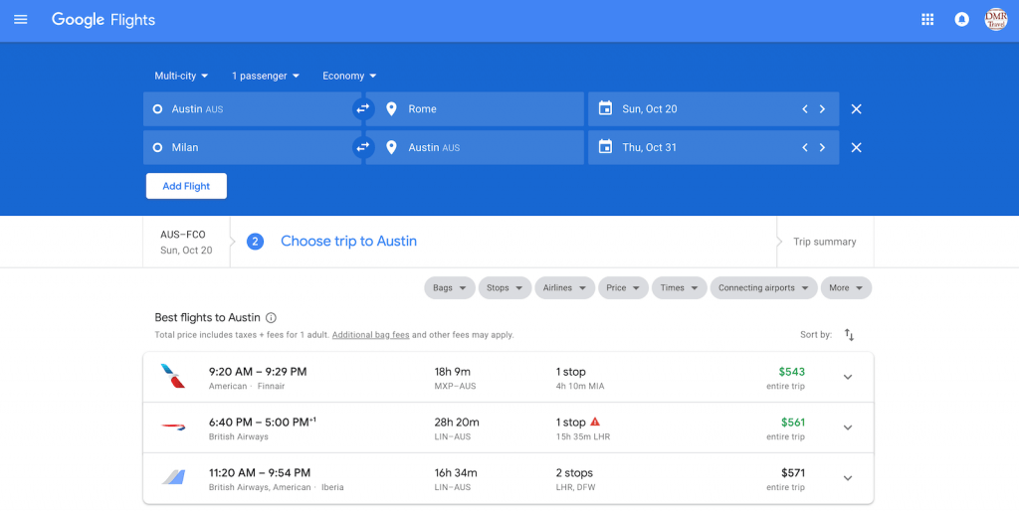The height and width of the screenshot is (513, 1019).
Task: Click the American Airlines logo
Action: pyautogui.click(x=173, y=376)
